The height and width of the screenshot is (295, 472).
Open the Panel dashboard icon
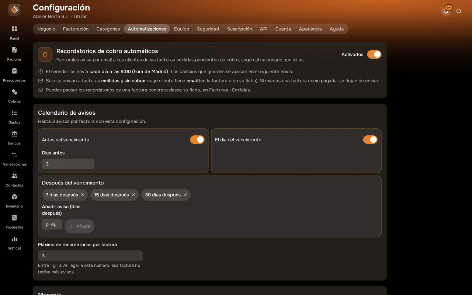[14, 29]
